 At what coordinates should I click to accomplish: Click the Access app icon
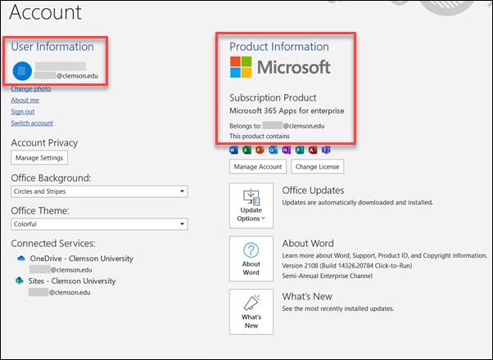click(313, 151)
